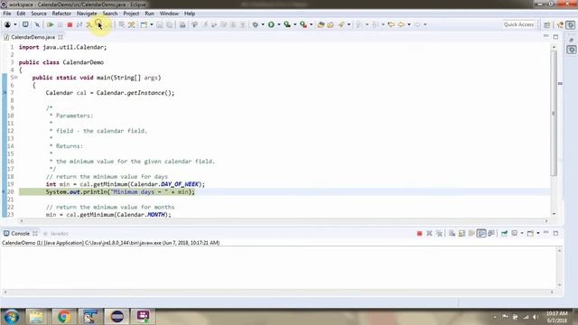
Task: Click the console Clear Console icon
Action: (x=452, y=233)
